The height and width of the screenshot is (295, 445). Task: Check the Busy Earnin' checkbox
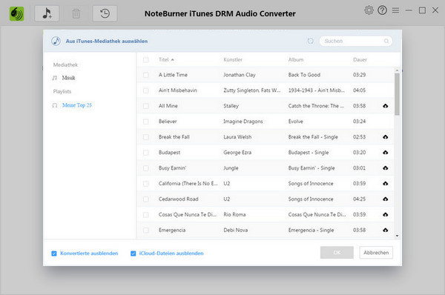click(145, 168)
